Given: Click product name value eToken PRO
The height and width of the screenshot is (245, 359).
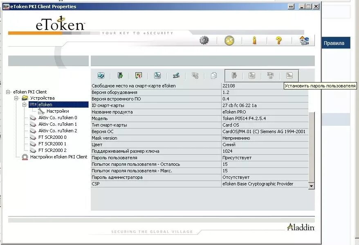Looking at the screenshot, I should [x=234, y=112].
